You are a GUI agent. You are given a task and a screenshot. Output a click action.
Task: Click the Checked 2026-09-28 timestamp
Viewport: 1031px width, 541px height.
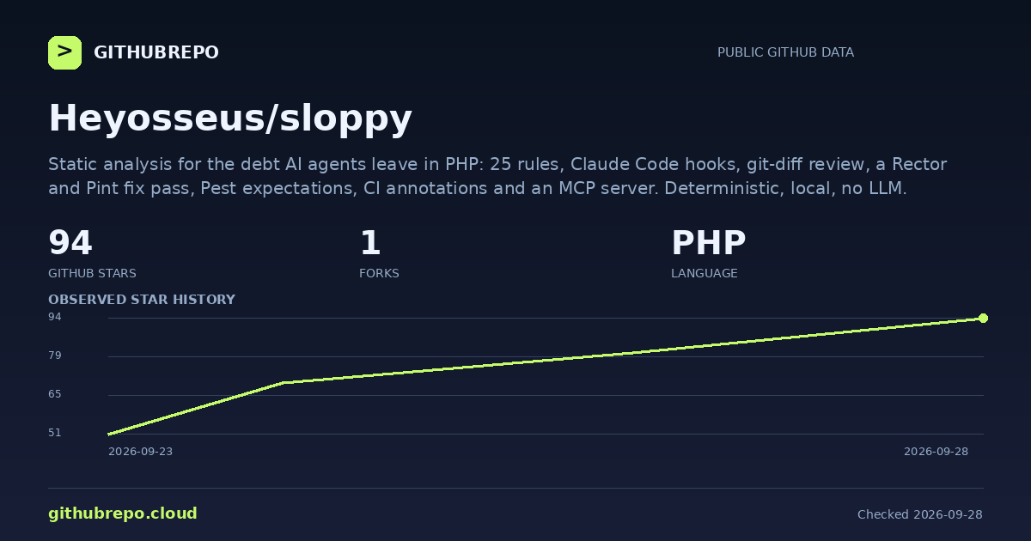click(920, 514)
